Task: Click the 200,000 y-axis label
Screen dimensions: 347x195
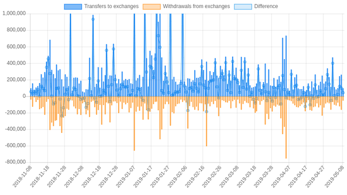Action: click(16, 79)
